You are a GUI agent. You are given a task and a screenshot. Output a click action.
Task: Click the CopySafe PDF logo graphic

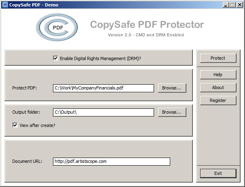[57, 27]
